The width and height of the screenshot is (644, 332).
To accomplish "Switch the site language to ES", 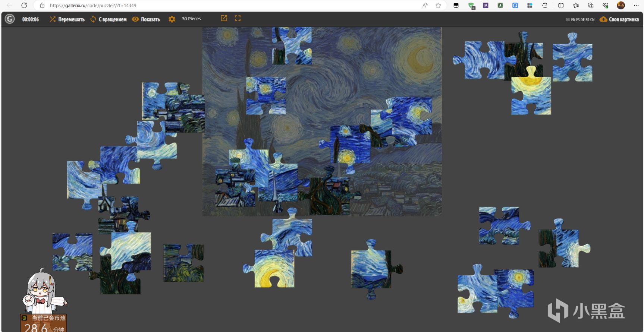I will [x=578, y=20].
